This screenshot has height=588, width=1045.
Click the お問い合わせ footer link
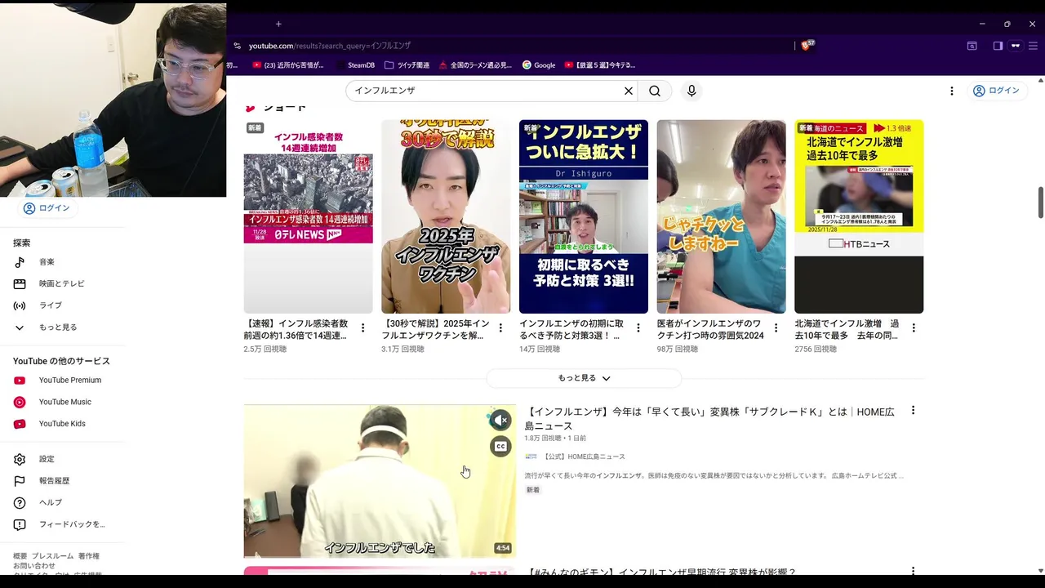point(34,566)
